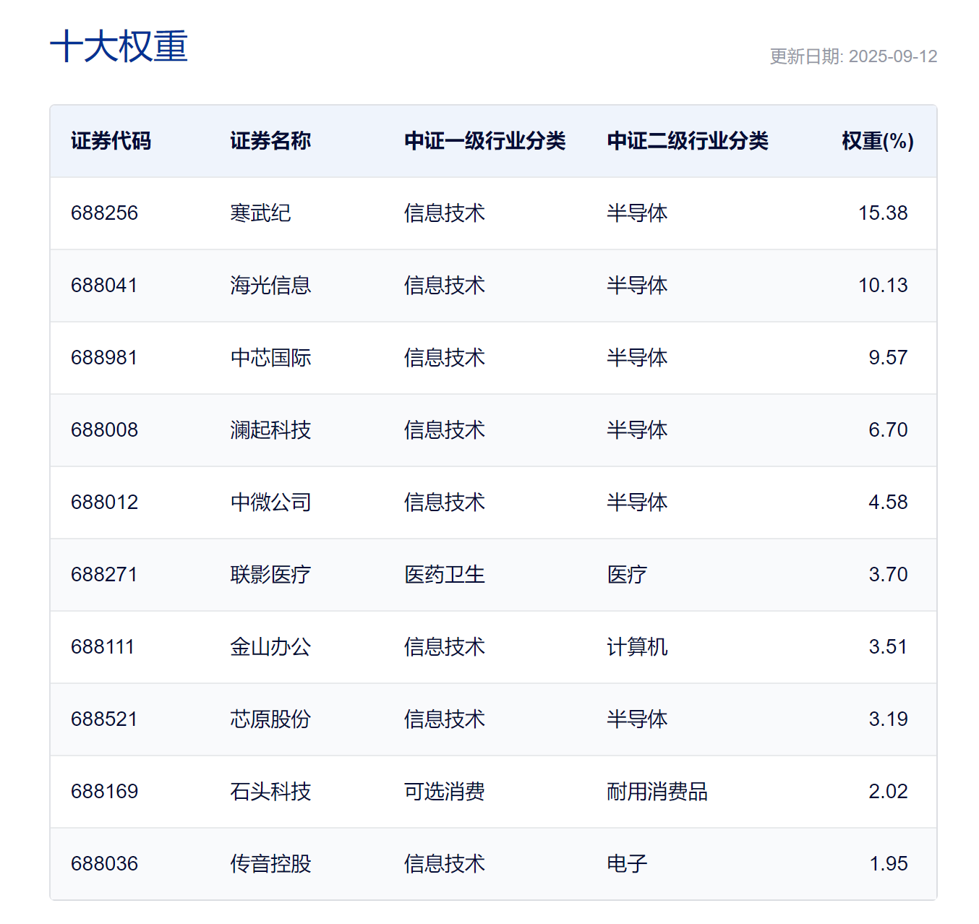This screenshot has width=979, height=924.
Task: Click weight value 9.57
Action: pyautogui.click(x=888, y=358)
